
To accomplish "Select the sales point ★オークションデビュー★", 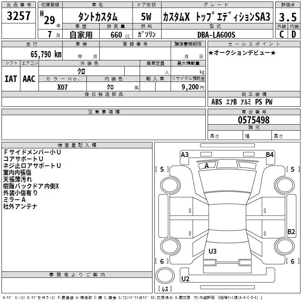I will coord(242,52).
